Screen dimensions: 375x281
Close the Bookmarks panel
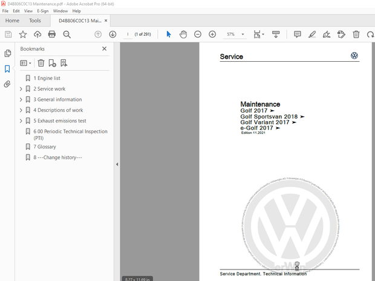click(x=104, y=48)
